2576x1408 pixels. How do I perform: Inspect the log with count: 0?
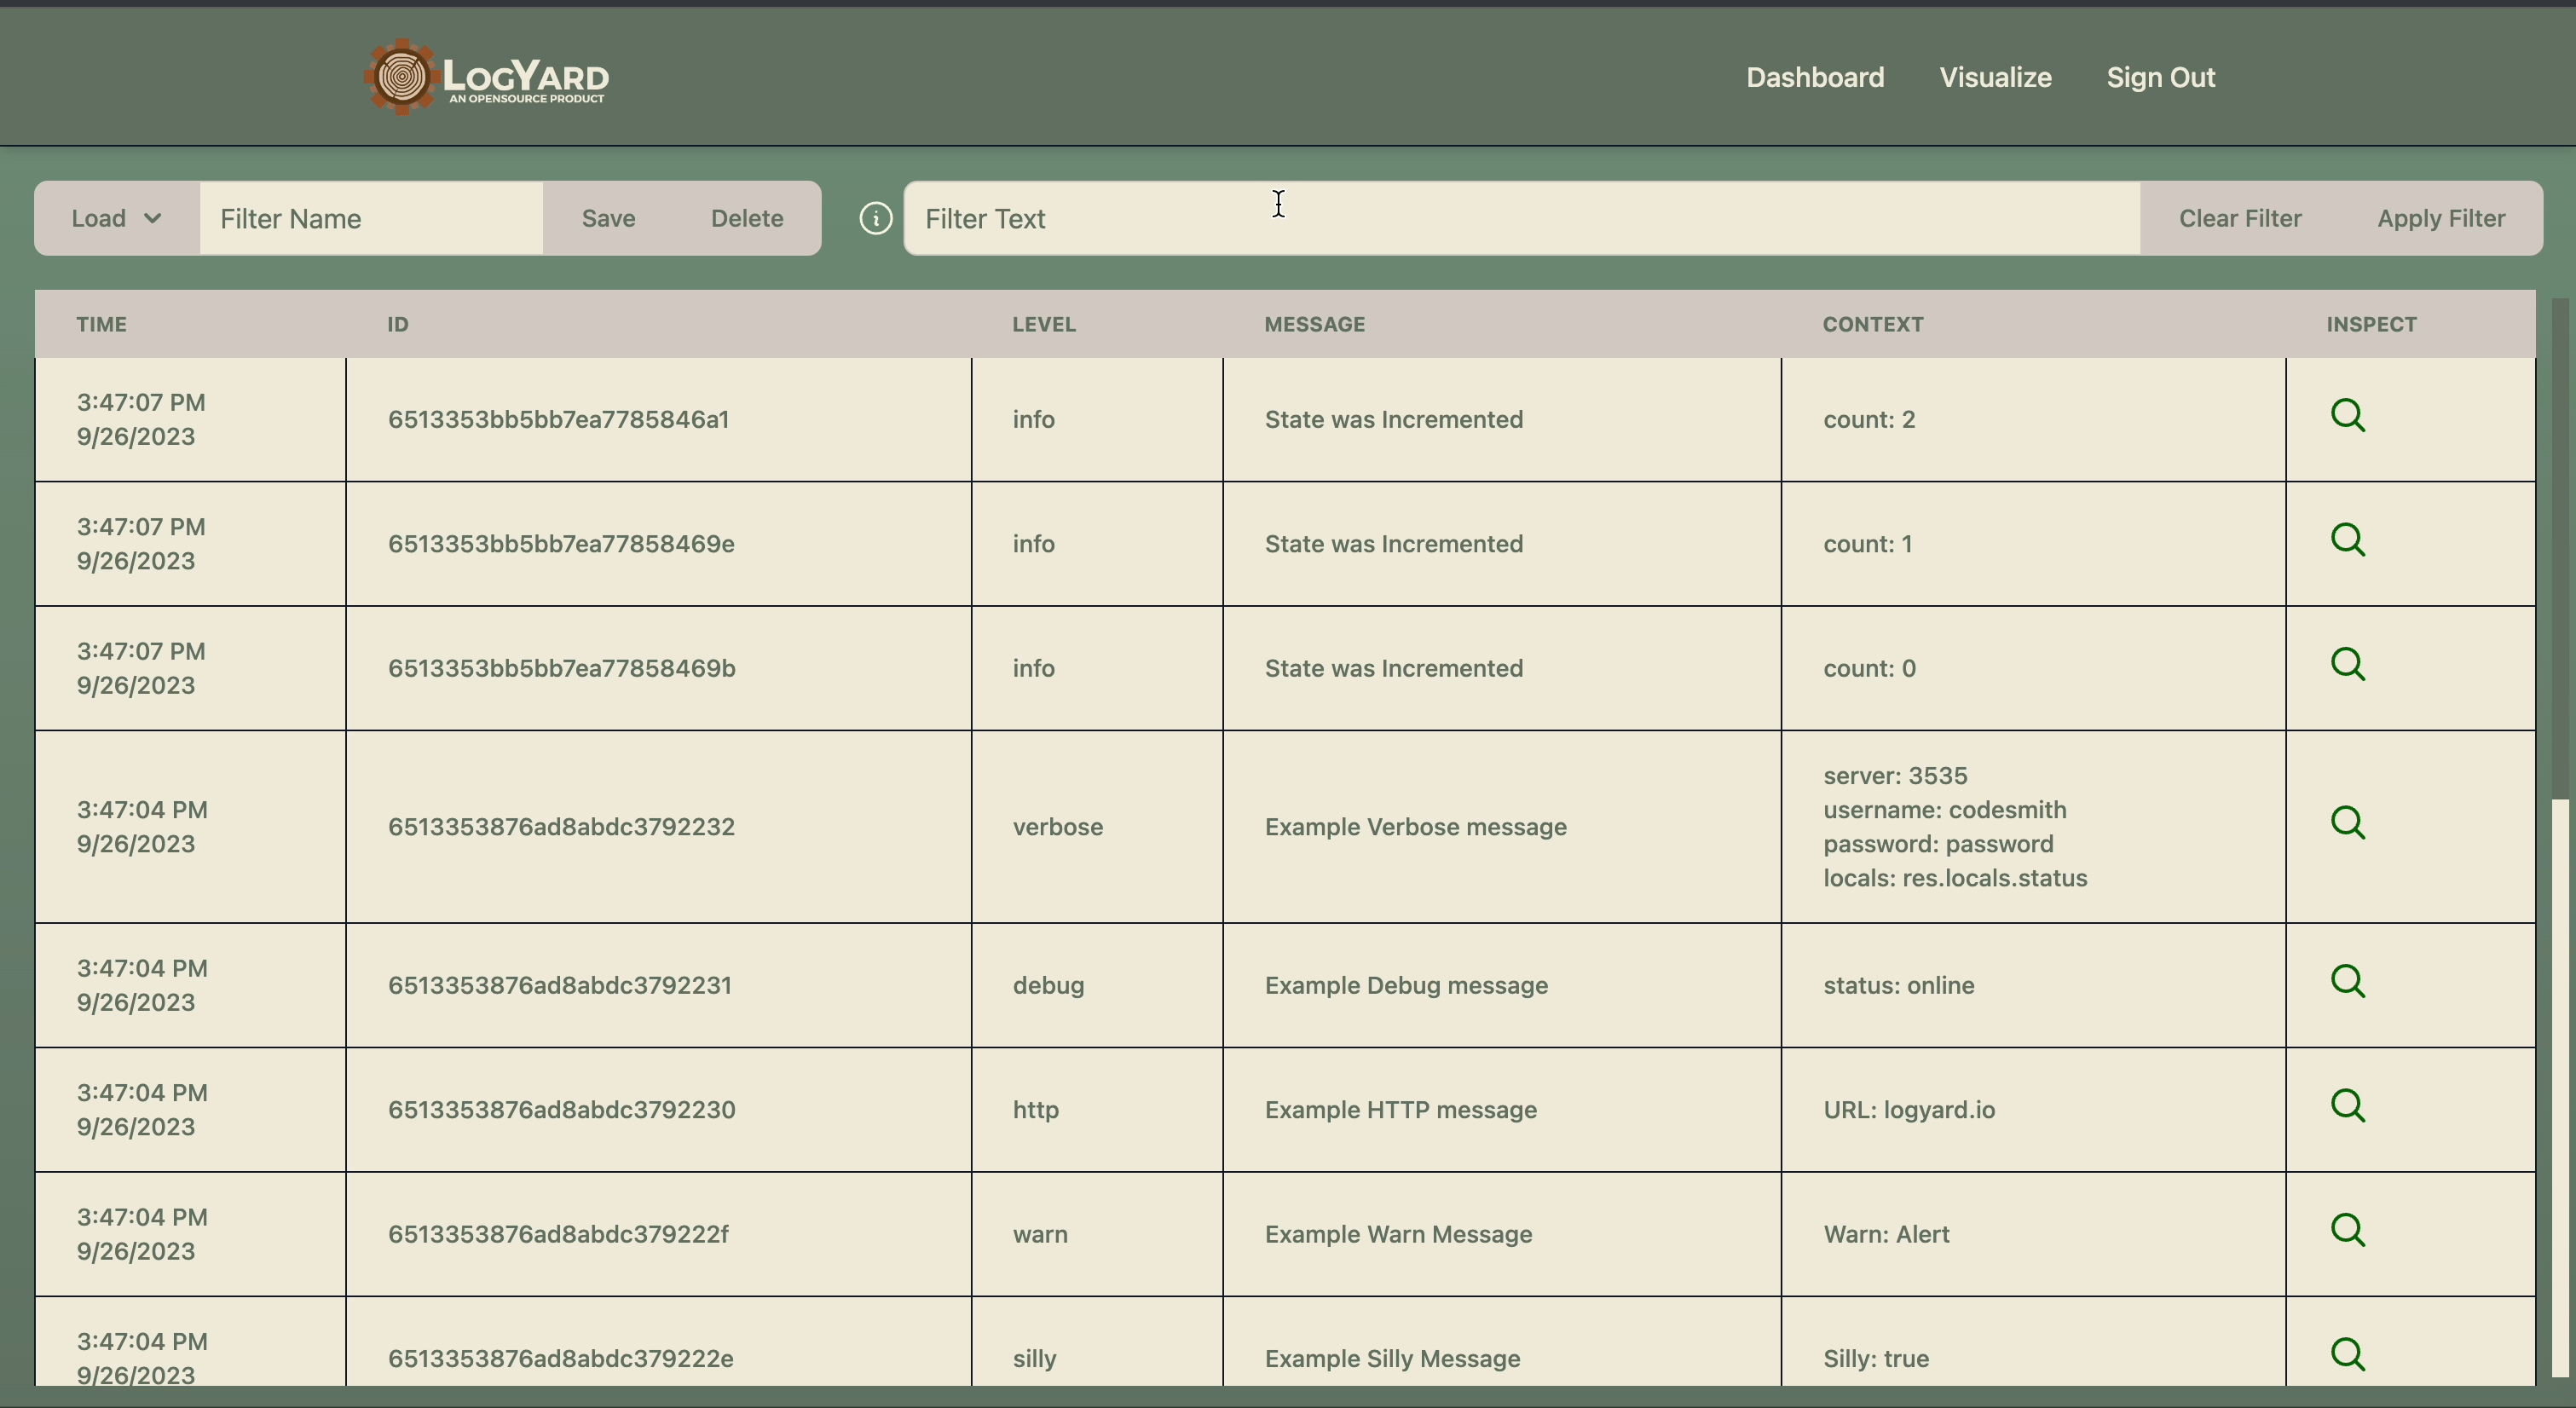pyautogui.click(x=2347, y=664)
